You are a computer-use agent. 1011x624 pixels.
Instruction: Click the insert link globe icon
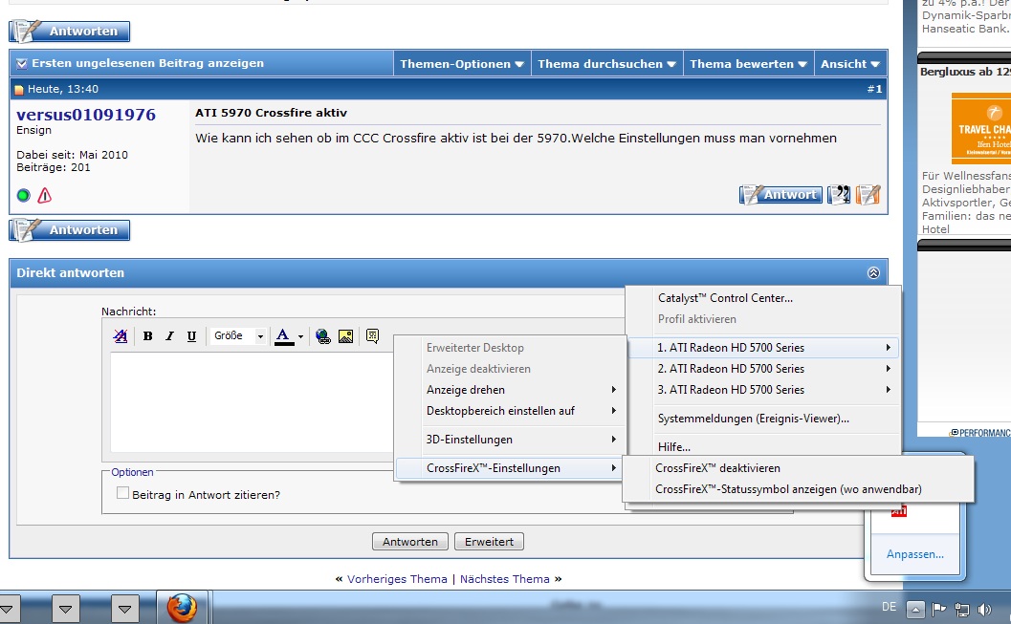click(323, 335)
